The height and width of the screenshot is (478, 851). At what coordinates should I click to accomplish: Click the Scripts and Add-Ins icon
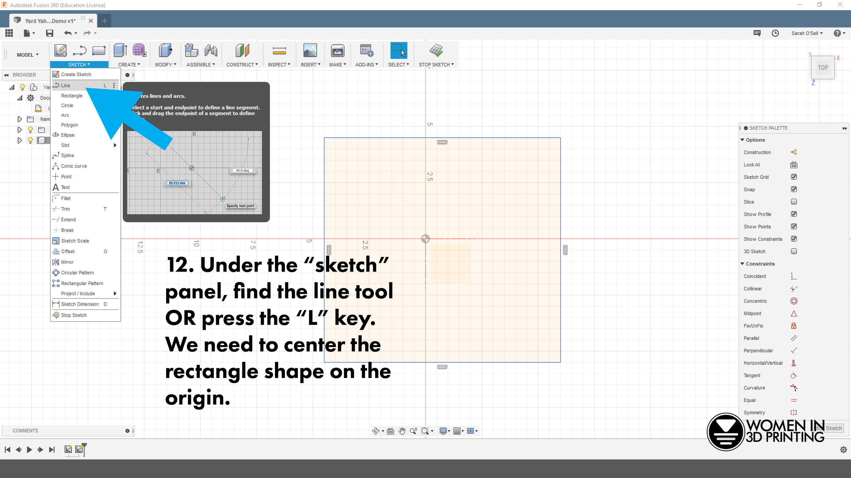coord(367,50)
